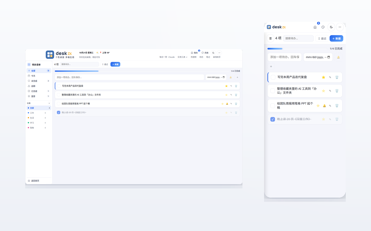Add a new category with the 分类 plus
Viewport: 371px width, 231px height.
[49, 103]
